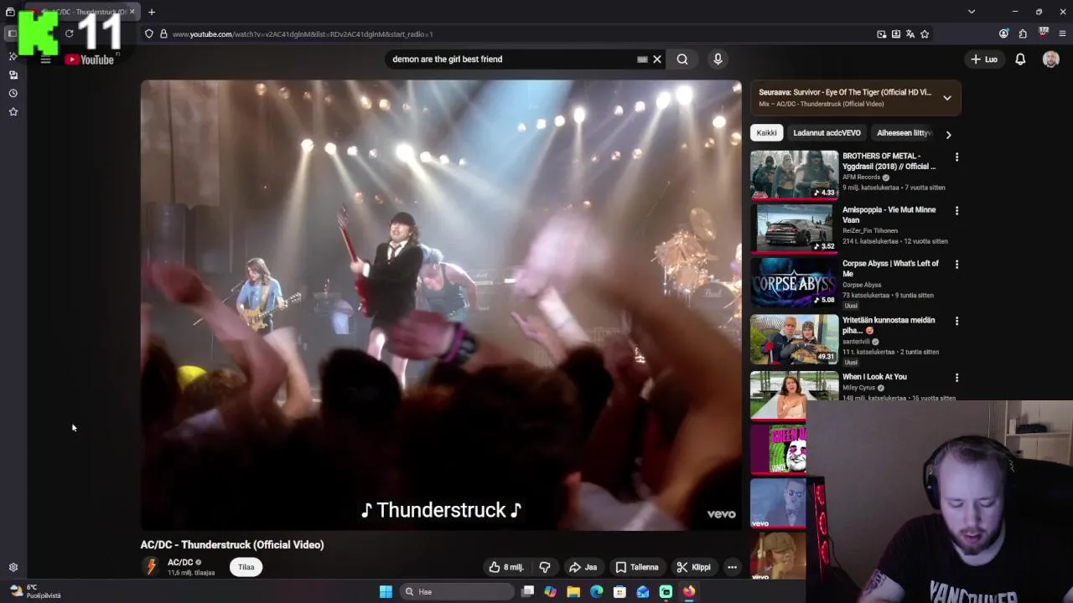Run search with magnifier button
1073x603 pixels.
pos(682,59)
